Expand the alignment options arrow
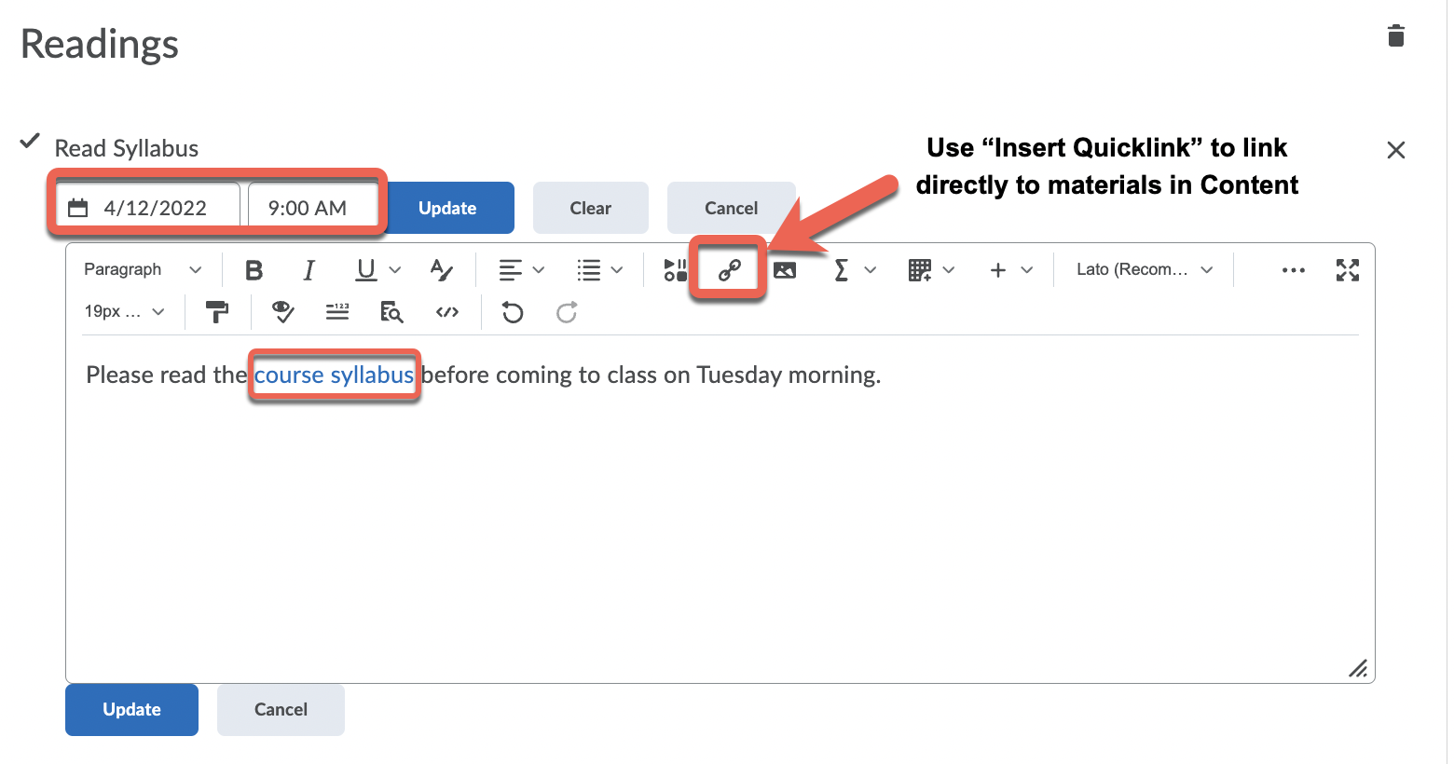The image size is (1454, 764). [x=539, y=270]
